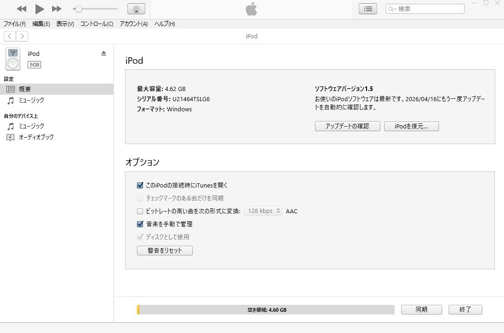Click the volume slider knob
This screenshot has height=333, width=504.
coord(79,9)
